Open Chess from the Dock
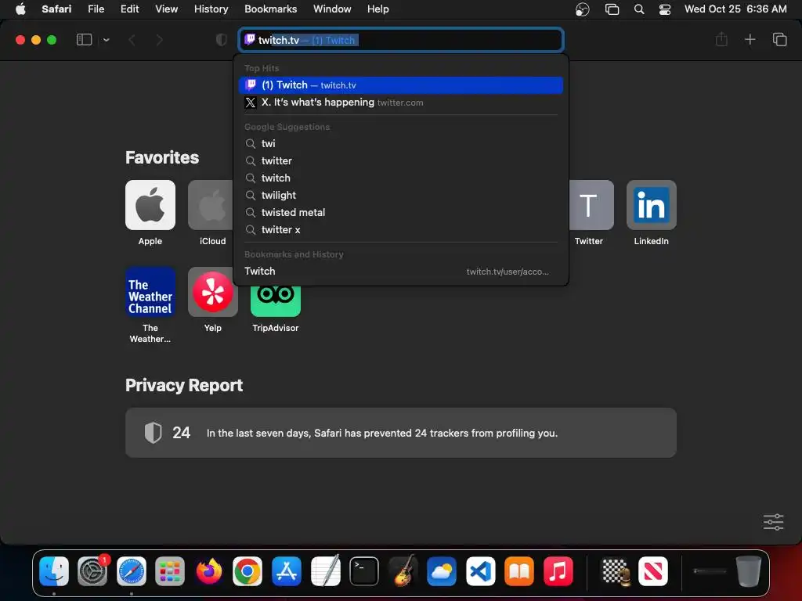Viewport: 802px width, 601px height. tap(614, 570)
